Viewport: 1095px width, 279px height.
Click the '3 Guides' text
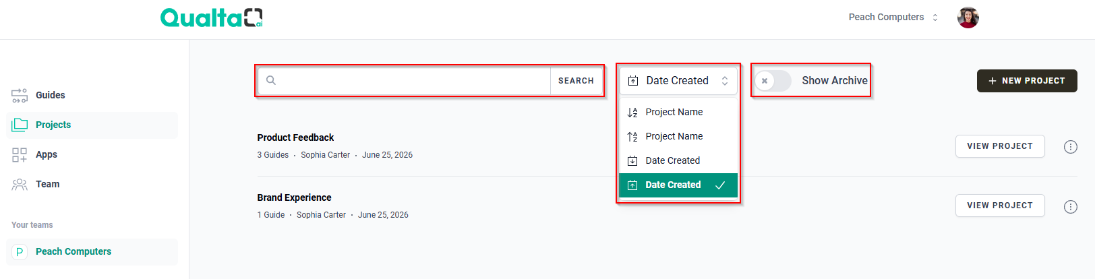click(272, 155)
